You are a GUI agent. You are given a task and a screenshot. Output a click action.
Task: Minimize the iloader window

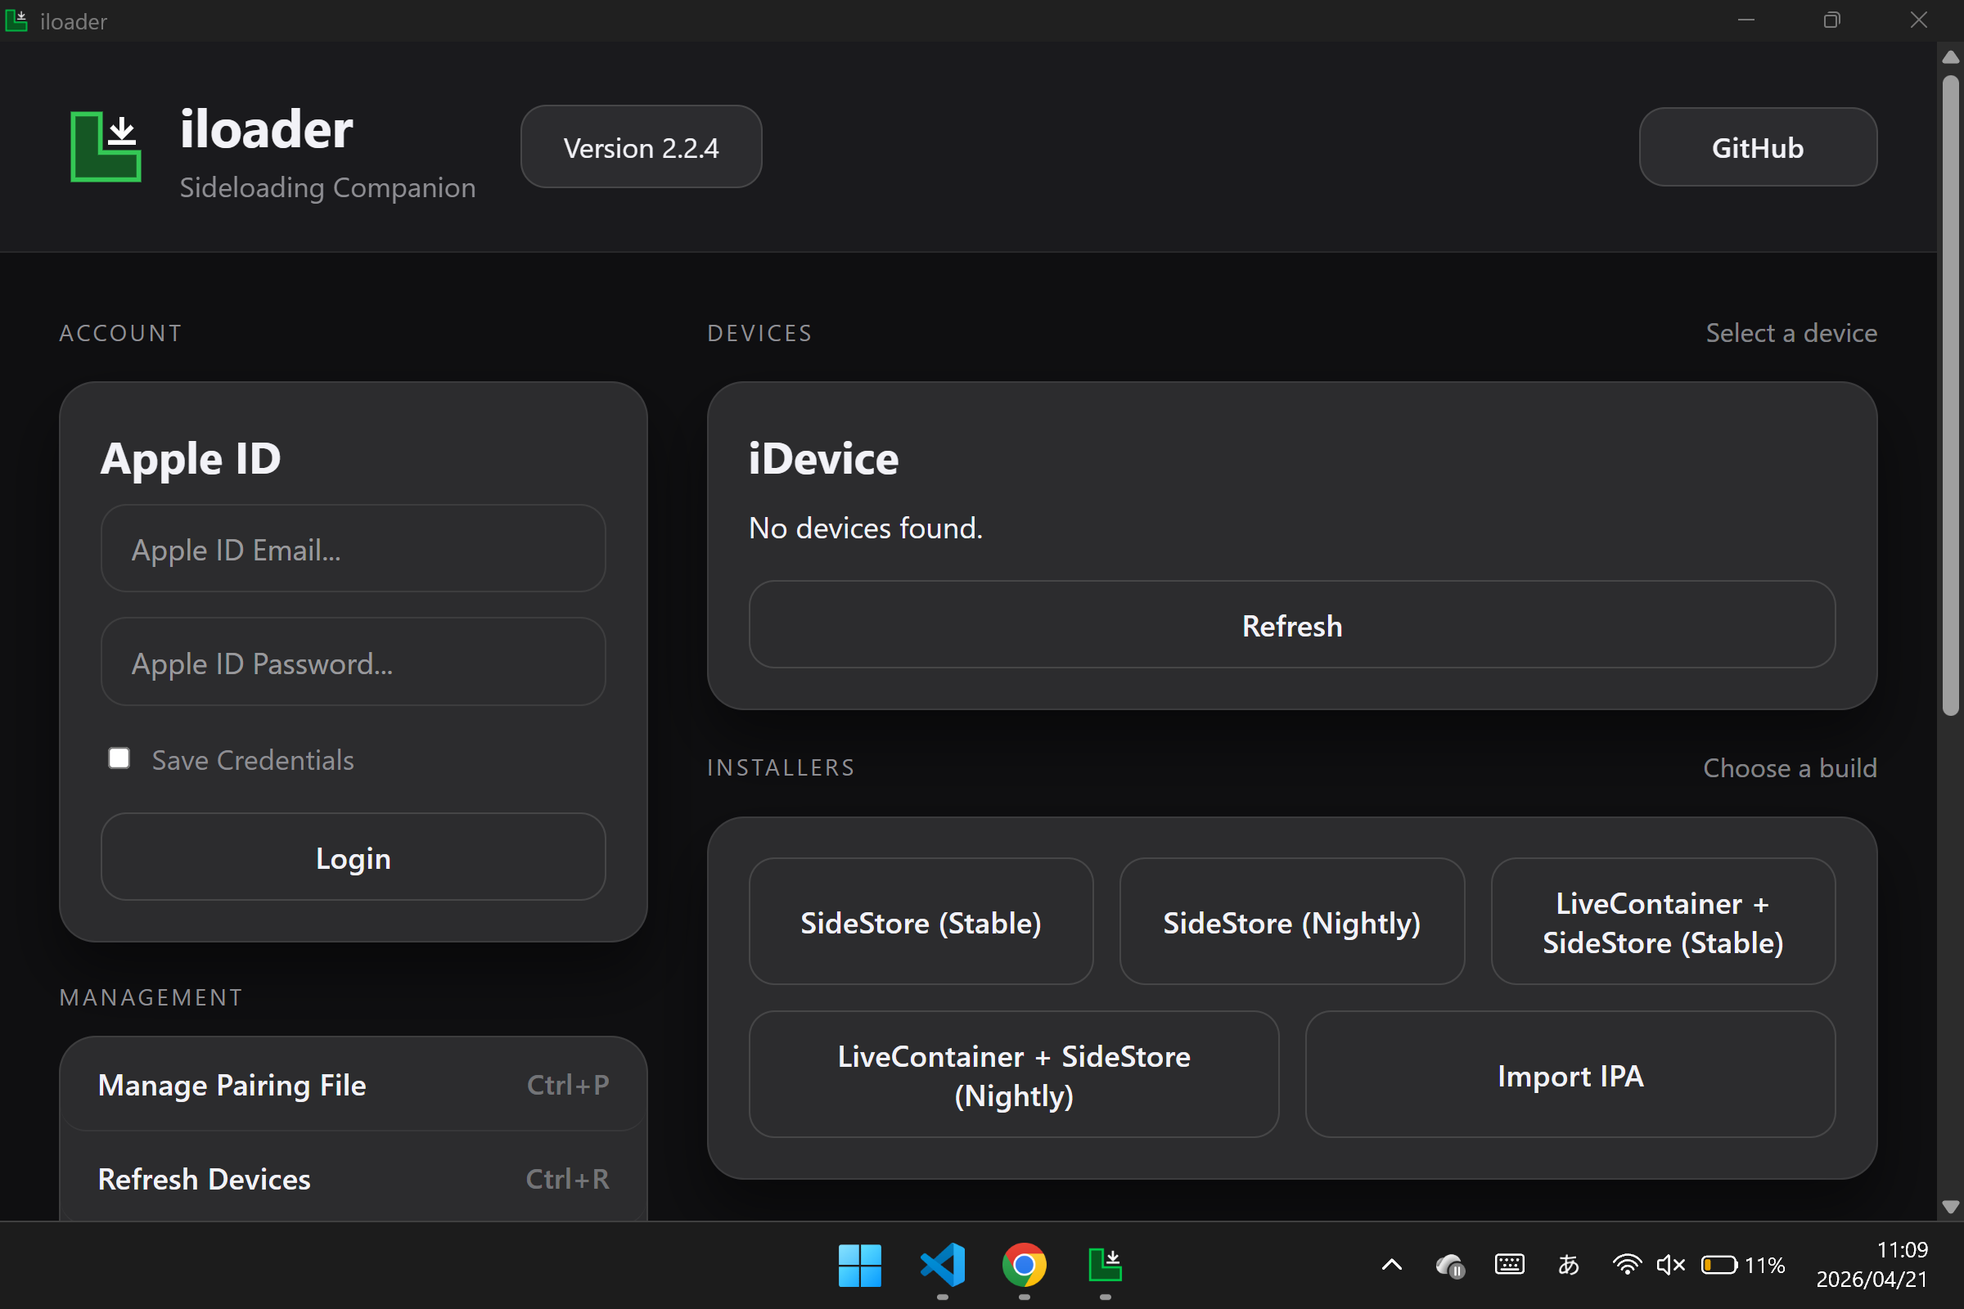[1746, 21]
